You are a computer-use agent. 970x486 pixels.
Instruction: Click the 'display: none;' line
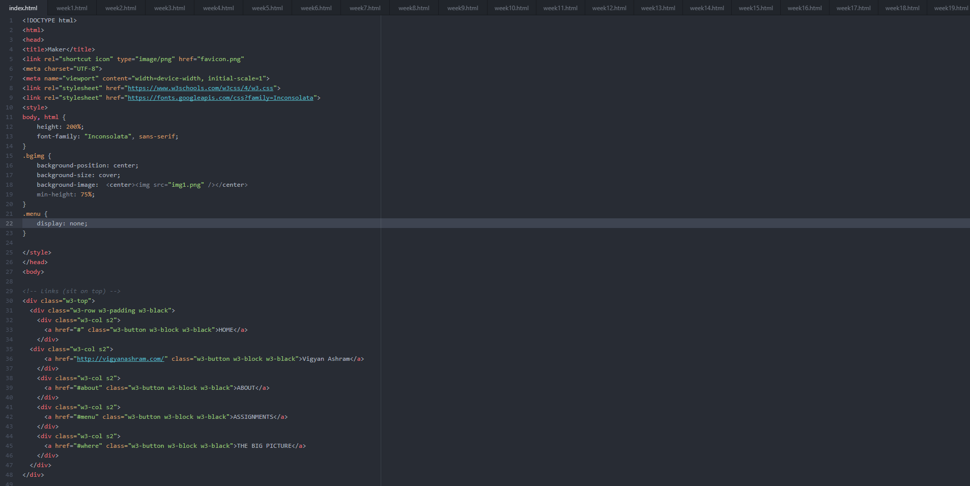(62, 223)
